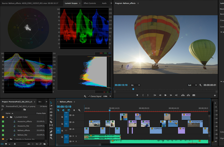Select the Ripple Edit tool

[51, 112]
